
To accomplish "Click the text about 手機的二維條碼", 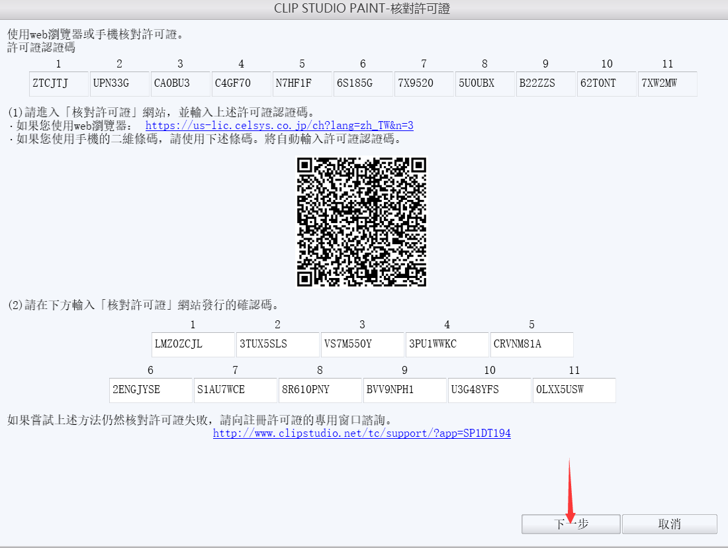I will pyautogui.click(x=205, y=139).
